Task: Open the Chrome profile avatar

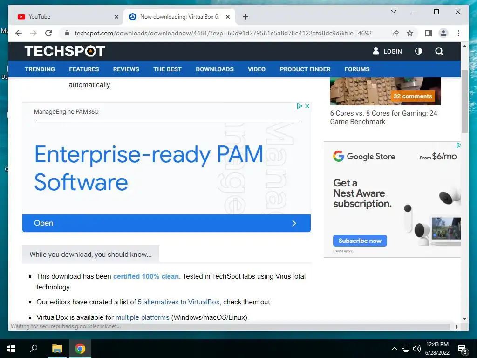Action: coord(443,33)
